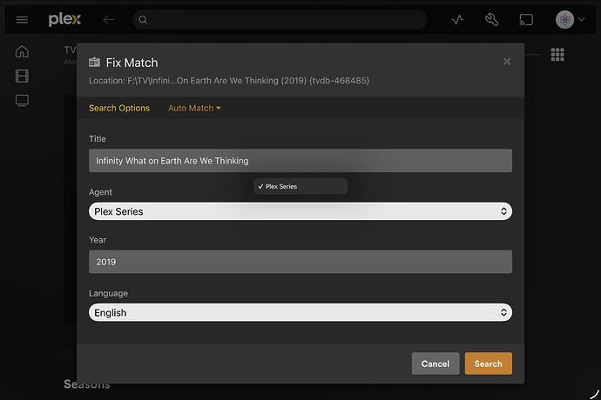Click the Location path text
This screenshot has height=400, width=601.
click(x=229, y=80)
